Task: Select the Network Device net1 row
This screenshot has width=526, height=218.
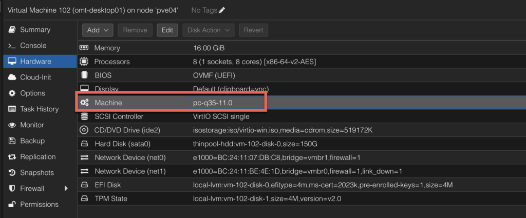Action: 302,171
